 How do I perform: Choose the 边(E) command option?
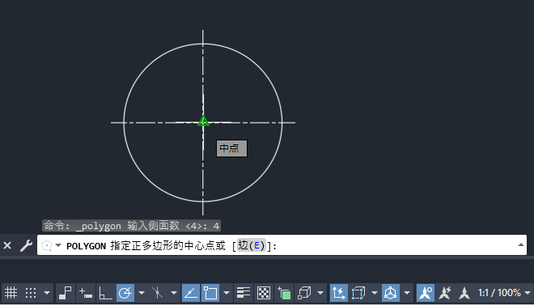coord(252,245)
